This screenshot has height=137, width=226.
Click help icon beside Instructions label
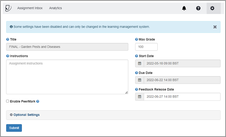pyautogui.click(x=8, y=56)
